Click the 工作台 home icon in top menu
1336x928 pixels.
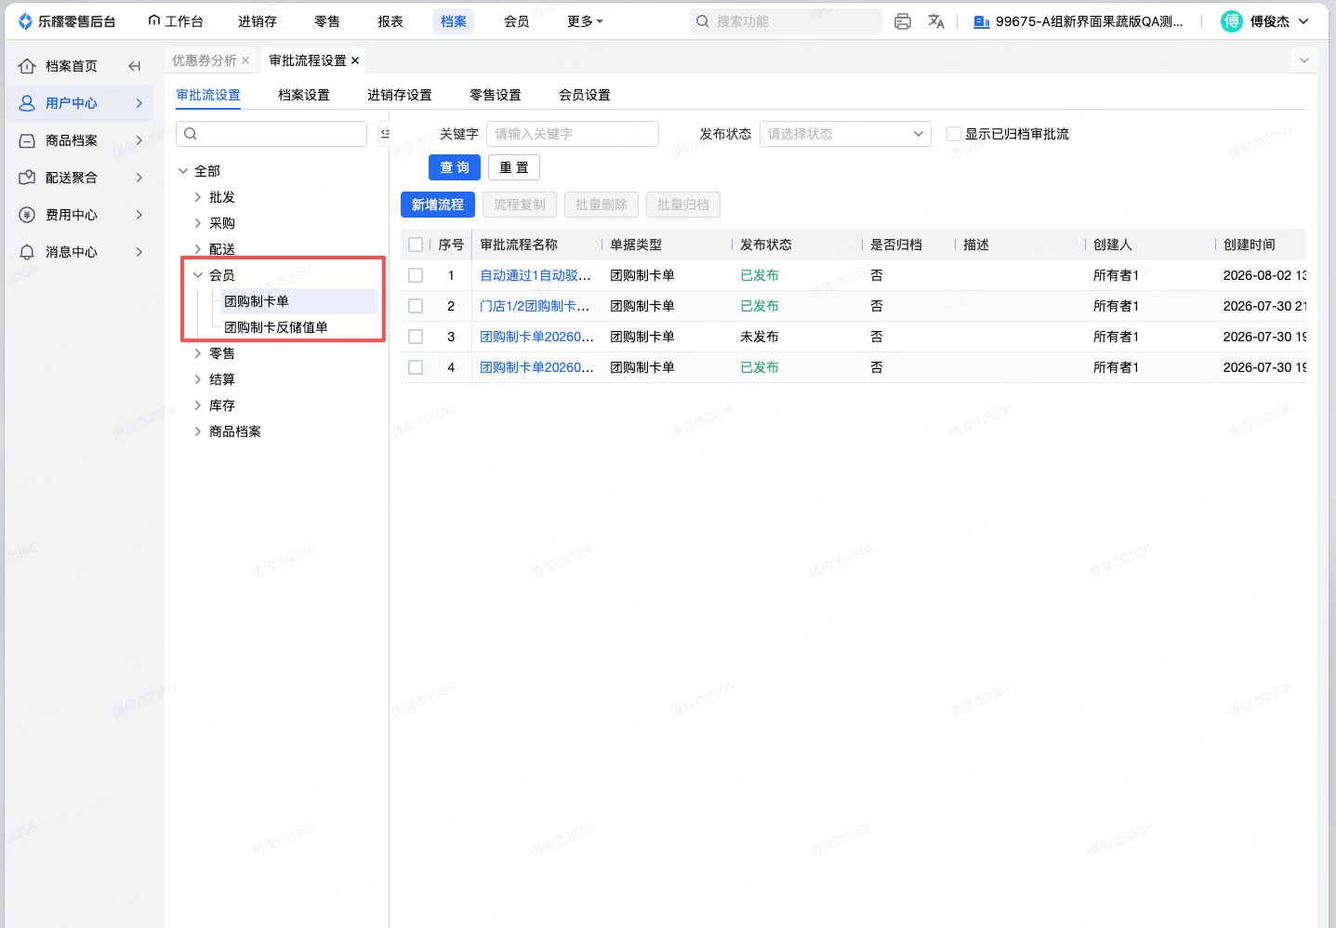[x=154, y=20]
